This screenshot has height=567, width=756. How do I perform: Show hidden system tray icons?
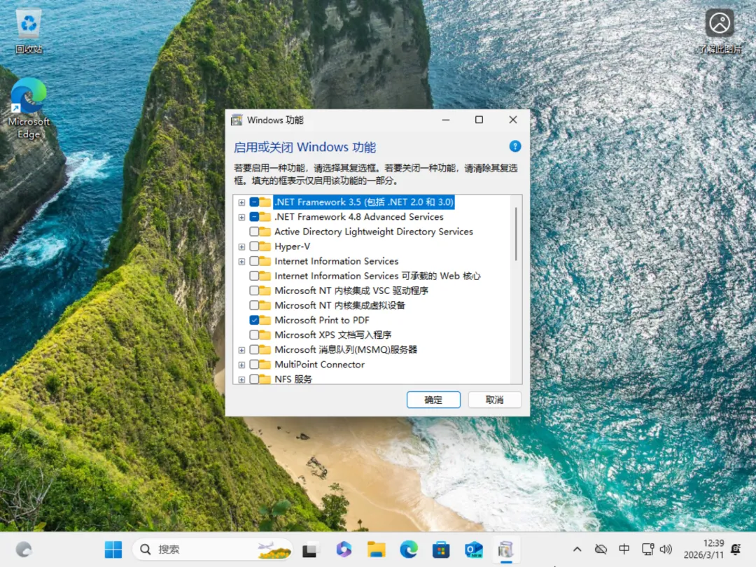click(577, 549)
